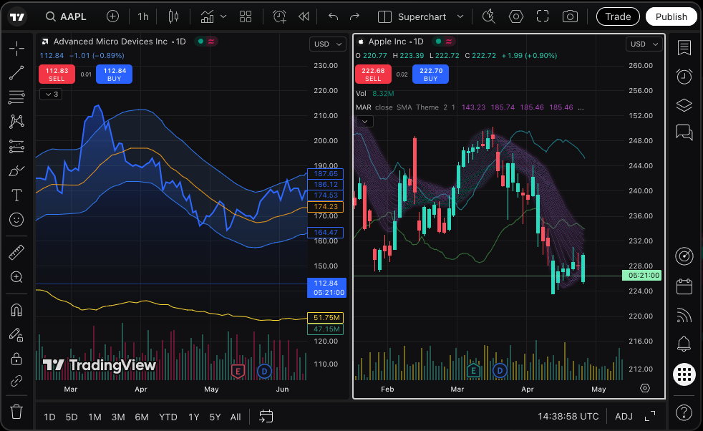Remove drawings with the trash icon
The height and width of the screenshot is (431, 703).
coord(16,412)
